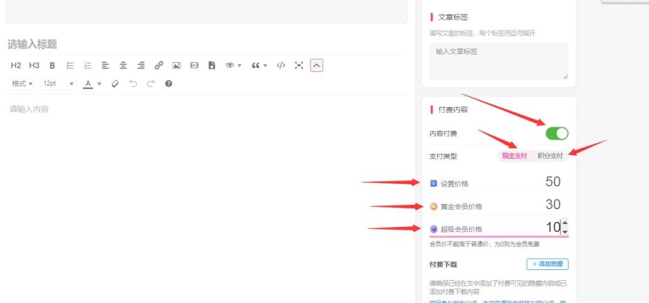
Task: Click the 添加资源 button
Action: (547, 264)
